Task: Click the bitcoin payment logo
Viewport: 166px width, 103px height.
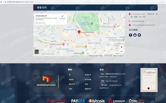Action: [97, 101]
